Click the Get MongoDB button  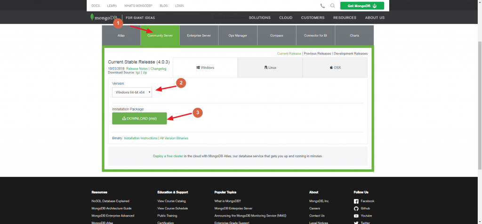(362, 6)
